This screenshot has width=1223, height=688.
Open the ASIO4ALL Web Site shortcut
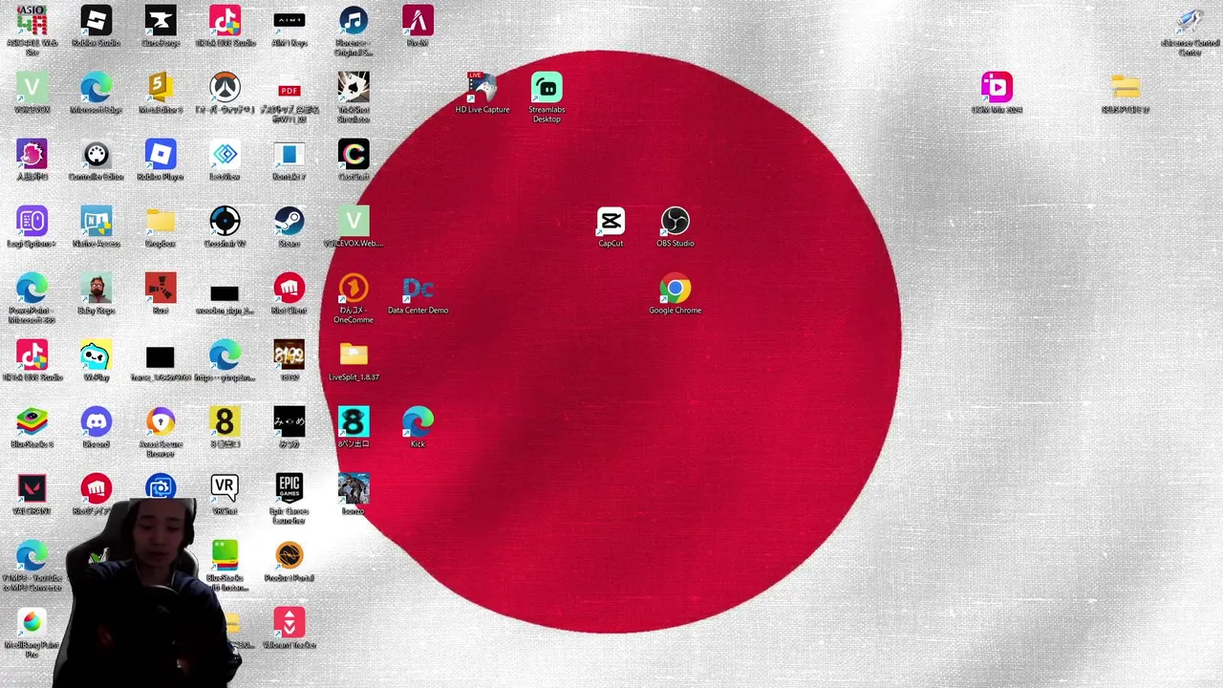pos(32,21)
